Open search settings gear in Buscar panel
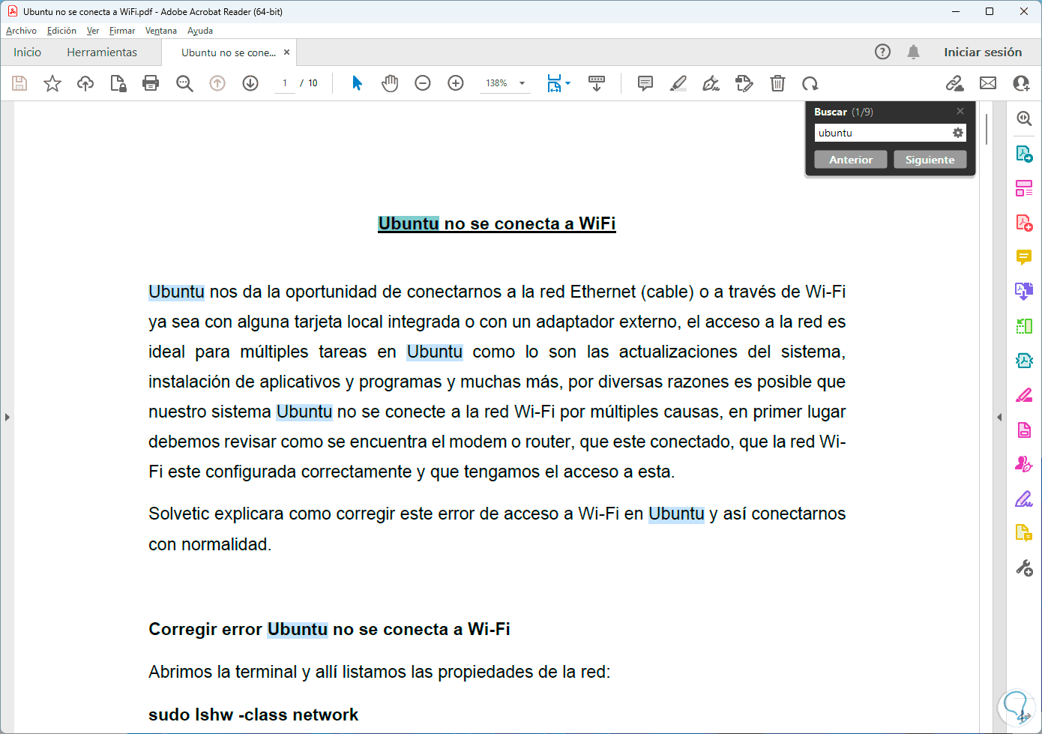This screenshot has width=1042, height=734. [x=957, y=133]
